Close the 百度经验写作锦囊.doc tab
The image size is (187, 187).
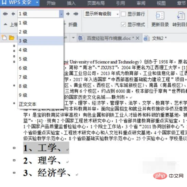click(x=137, y=38)
